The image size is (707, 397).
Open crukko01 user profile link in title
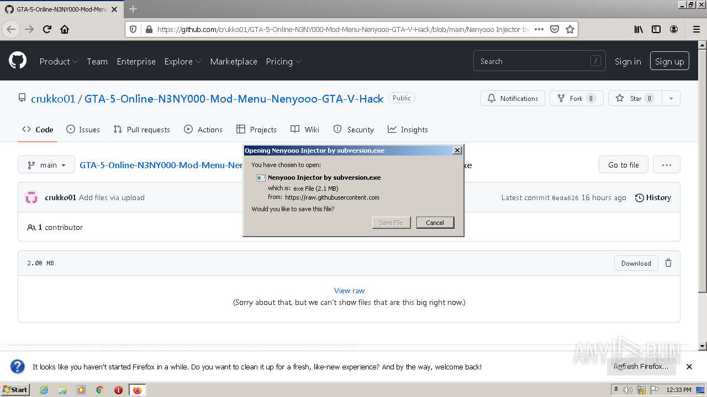[x=53, y=99]
